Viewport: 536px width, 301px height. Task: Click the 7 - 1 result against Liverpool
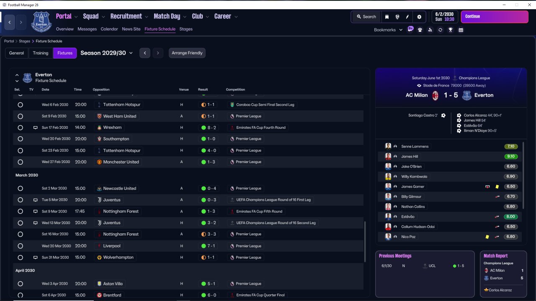(209, 246)
